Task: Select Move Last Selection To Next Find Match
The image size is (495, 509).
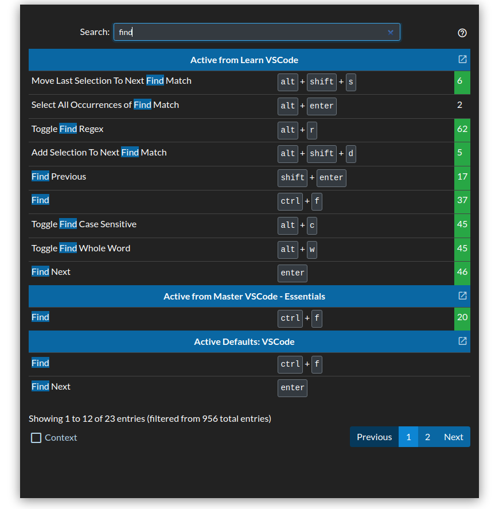Action: coord(249,83)
